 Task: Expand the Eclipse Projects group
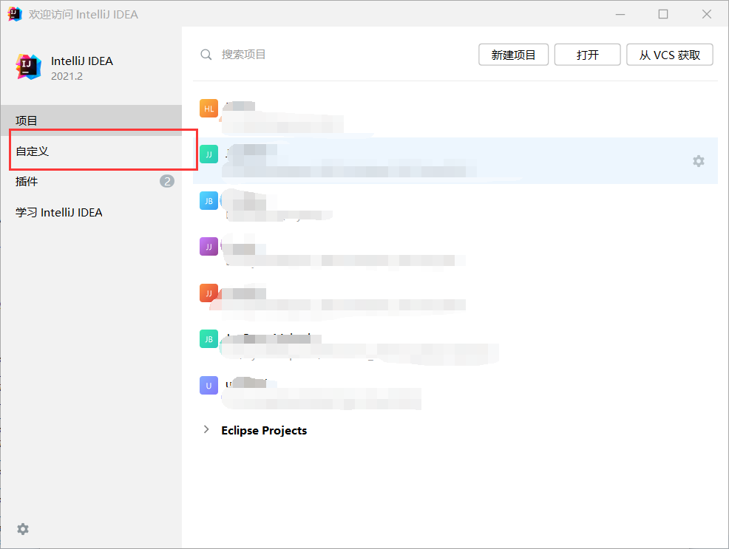tap(206, 429)
